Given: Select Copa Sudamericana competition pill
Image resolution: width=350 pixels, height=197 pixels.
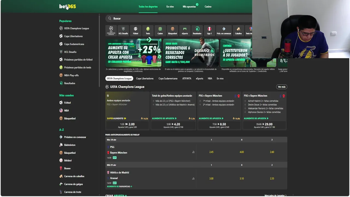Looking at the screenshot, I should pos(168,79).
